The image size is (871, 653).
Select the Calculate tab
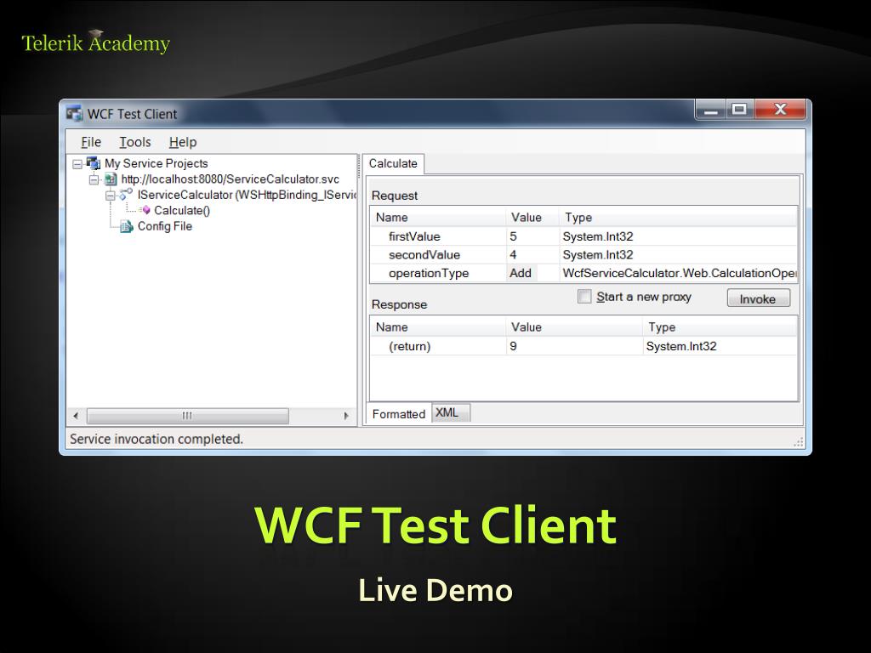click(x=393, y=163)
